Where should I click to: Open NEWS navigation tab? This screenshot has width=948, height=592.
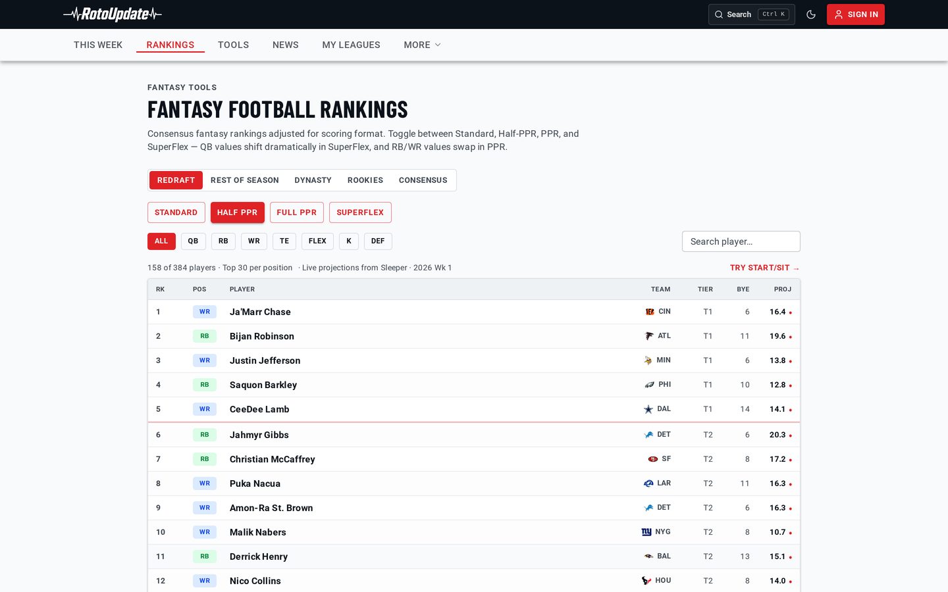(x=286, y=45)
